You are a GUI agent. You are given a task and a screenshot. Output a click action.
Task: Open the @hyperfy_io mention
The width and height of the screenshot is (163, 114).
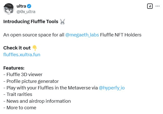click(x=112, y=88)
